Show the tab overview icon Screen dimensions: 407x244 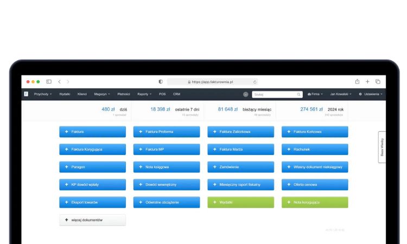378,82
